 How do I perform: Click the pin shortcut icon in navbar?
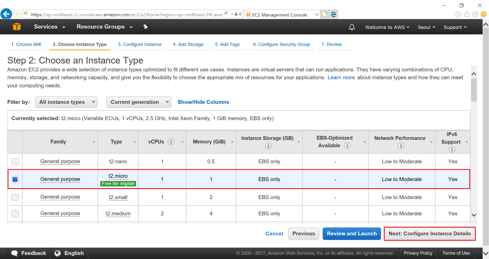[145, 27]
